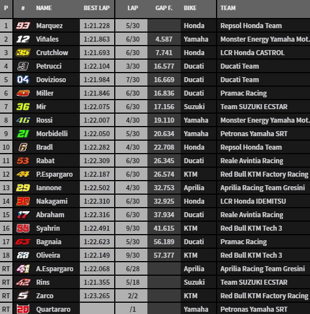Sort by the GAP F. column header
Image resolution: width=310 pixels, height=314 pixels.
tap(164, 8)
